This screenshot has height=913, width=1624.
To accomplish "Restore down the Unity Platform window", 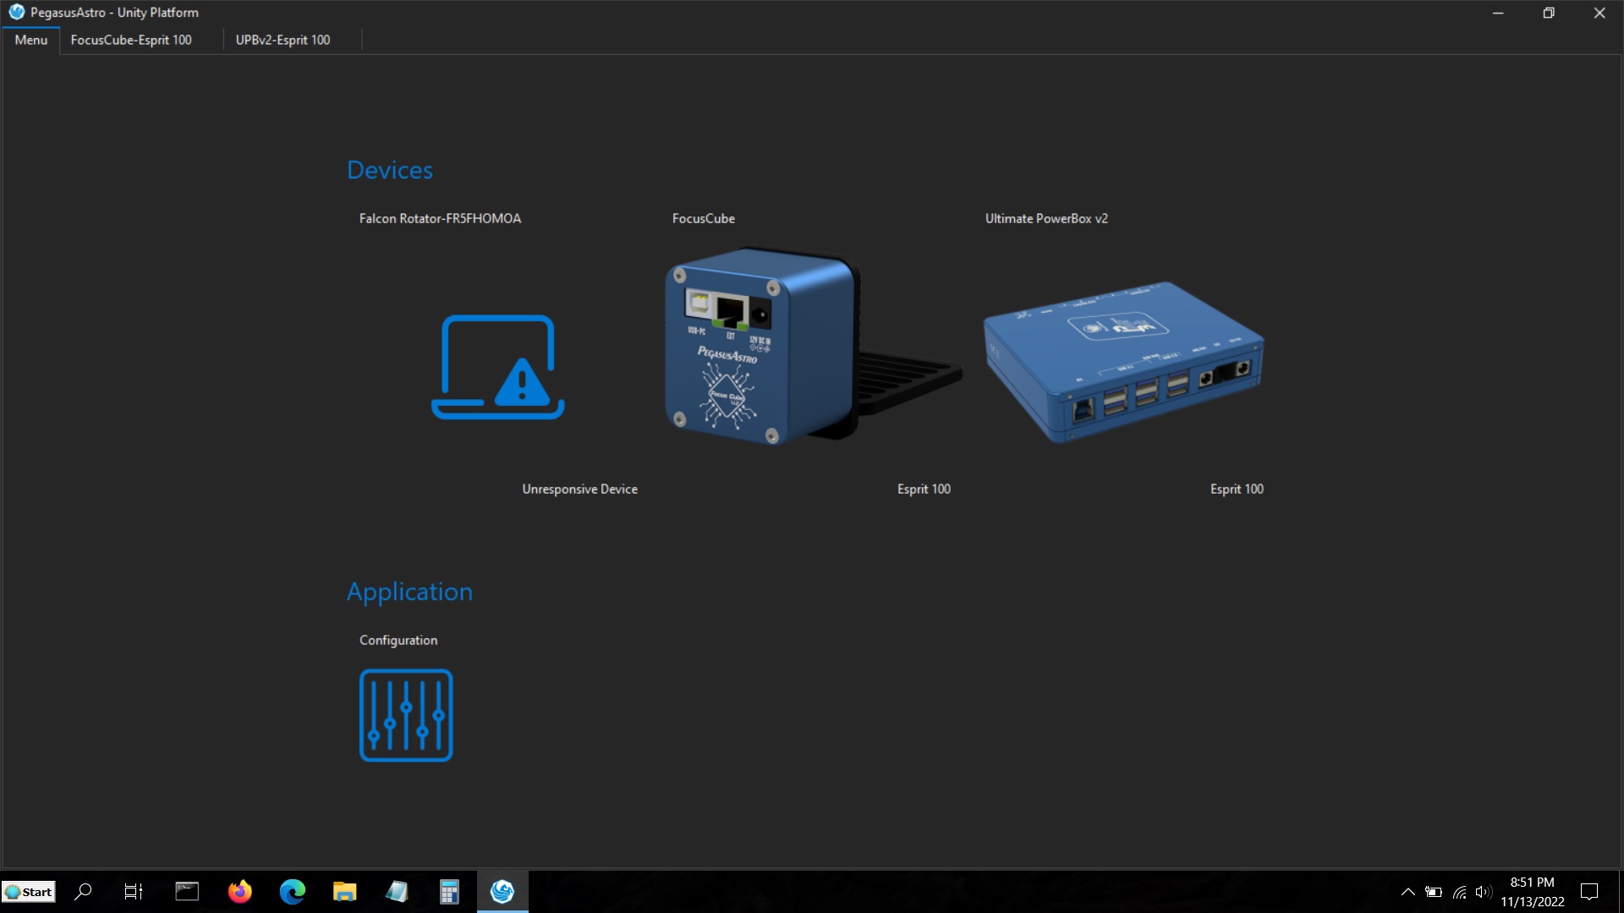I will coord(1549,13).
